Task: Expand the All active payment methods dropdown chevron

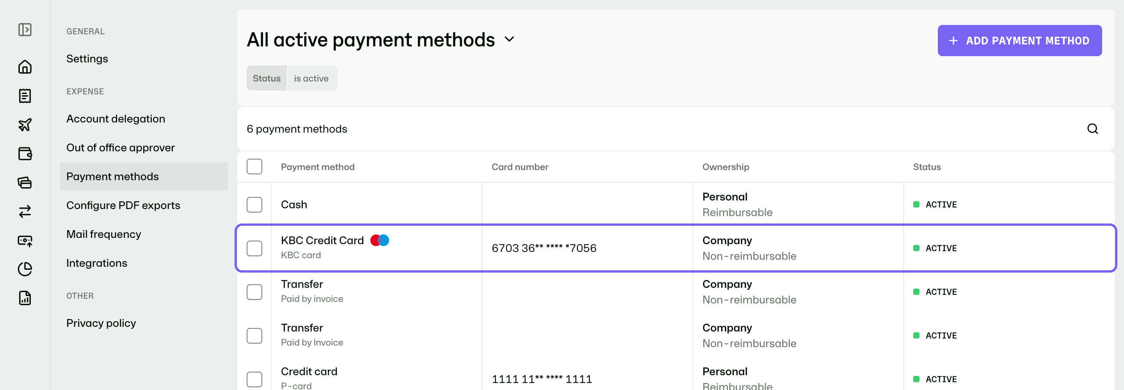Action: tap(509, 40)
